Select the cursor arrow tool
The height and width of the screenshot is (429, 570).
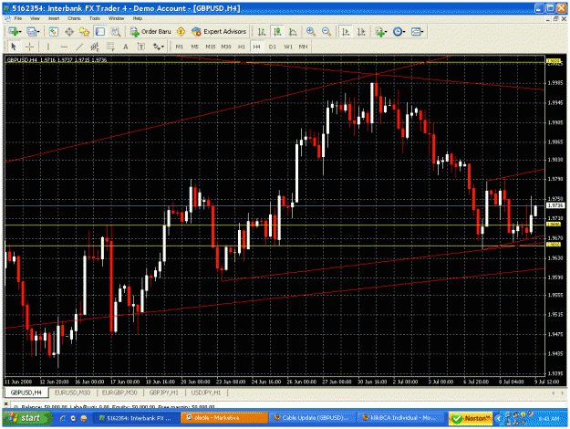[14, 47]
